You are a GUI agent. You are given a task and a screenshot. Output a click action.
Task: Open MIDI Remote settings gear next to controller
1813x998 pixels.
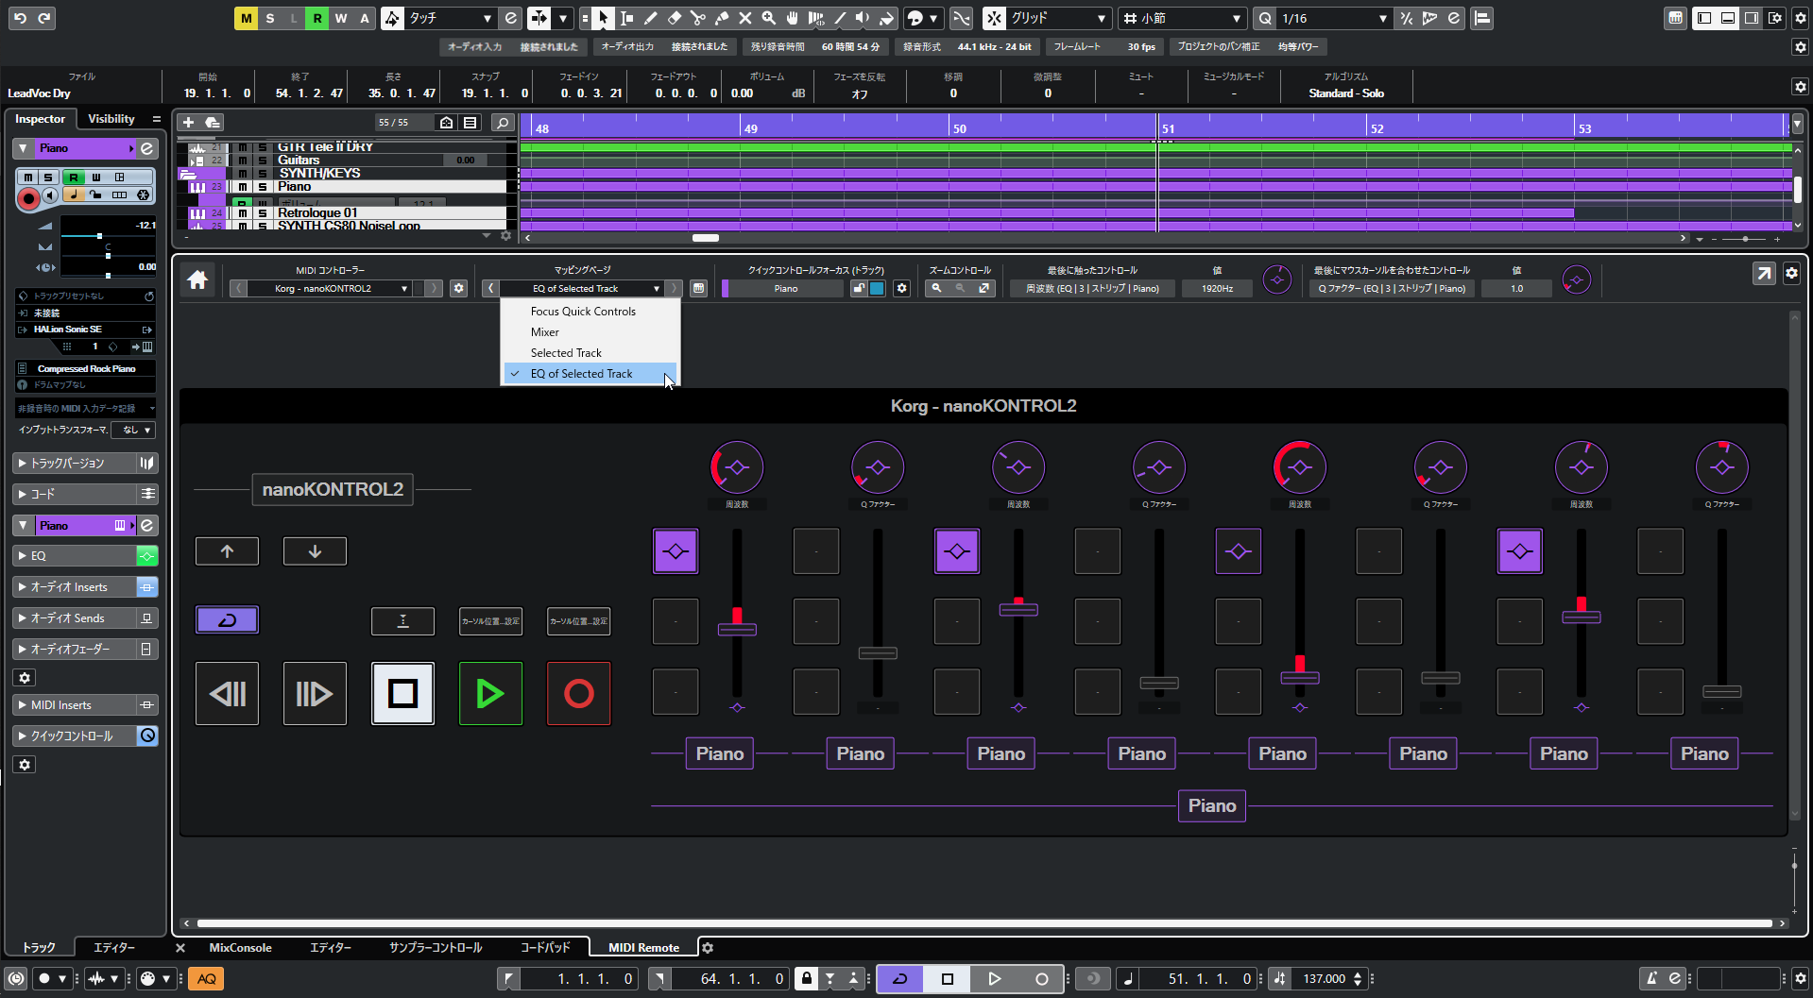coord(458,288)
